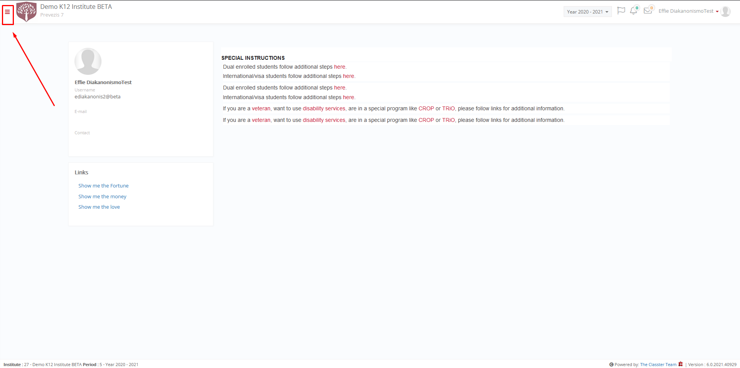The width and height of the screenshot is (740, 368).
Task: Click 'here' in first International/visa line
Action: (x=348, y=76)
